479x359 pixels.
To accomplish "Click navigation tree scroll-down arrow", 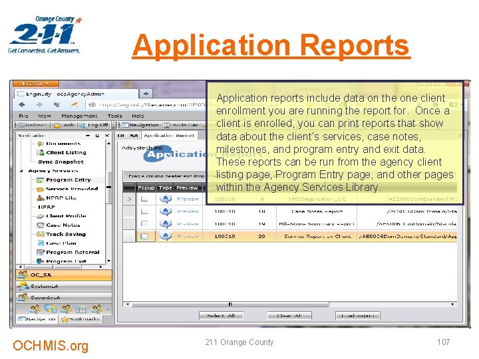I will pos(108,261).
